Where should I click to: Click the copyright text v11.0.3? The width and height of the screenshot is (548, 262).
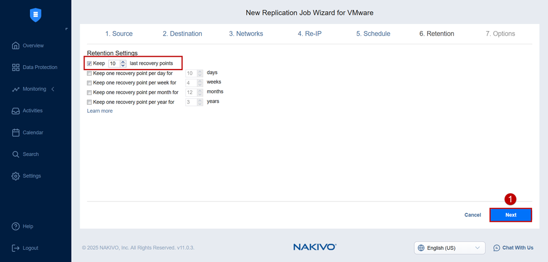click(x=138, y=248)
